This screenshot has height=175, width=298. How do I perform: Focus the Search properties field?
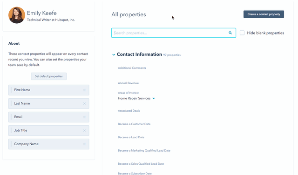[174, 33]
